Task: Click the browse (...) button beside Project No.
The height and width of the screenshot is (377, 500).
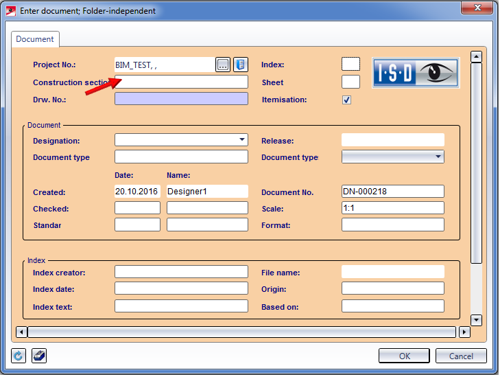Action: [223, 65]
